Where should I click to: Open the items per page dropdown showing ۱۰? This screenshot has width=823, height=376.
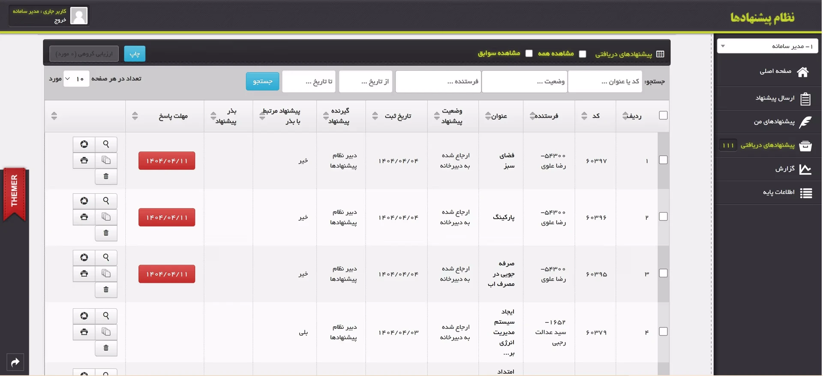76,79
